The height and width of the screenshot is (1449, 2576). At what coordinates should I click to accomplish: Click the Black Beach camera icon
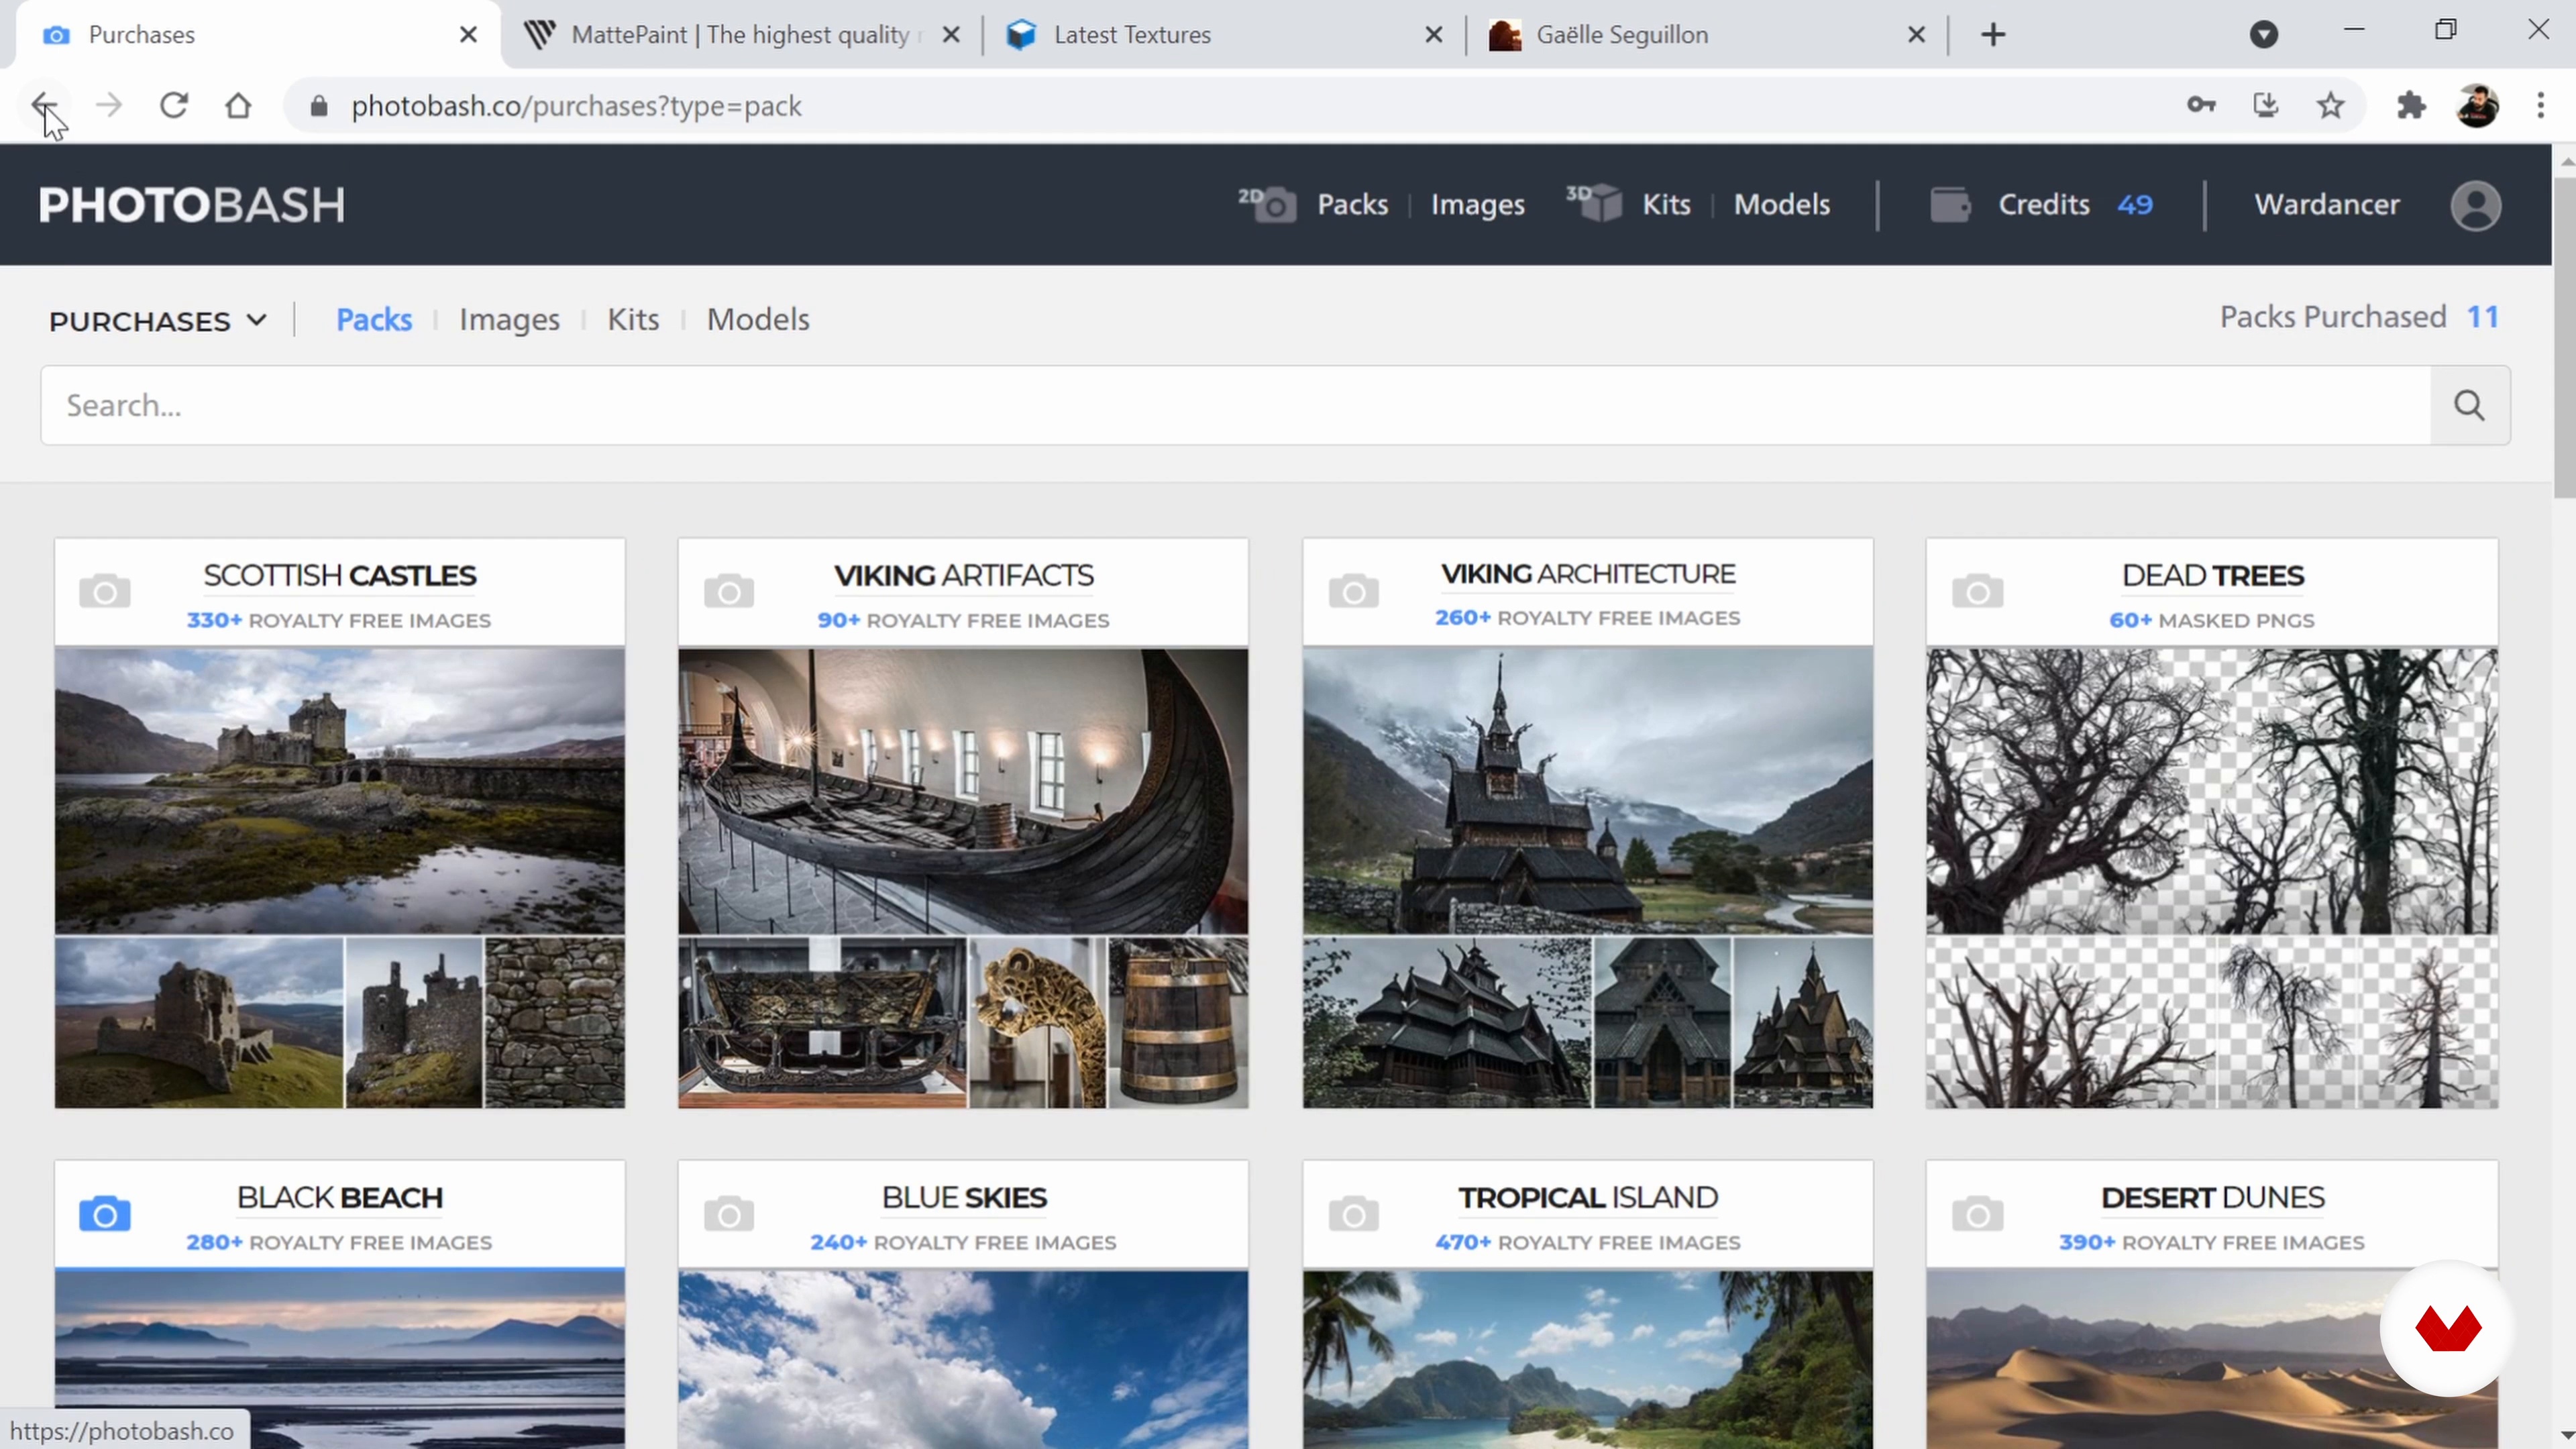point(105,1215)
